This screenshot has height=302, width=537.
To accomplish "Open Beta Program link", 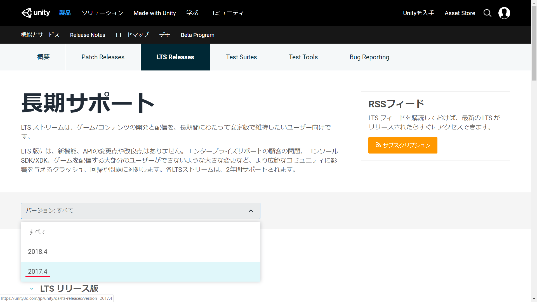I will [x=197, y=35].
